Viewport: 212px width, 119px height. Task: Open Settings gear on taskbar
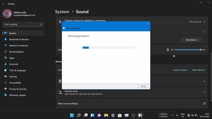pos(113,115)
